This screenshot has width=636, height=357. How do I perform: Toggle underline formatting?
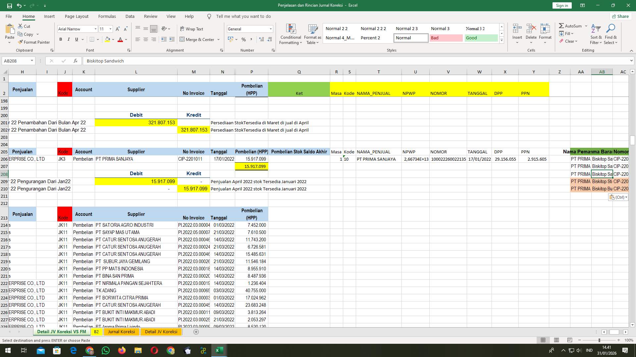click(x=76, y=39)
